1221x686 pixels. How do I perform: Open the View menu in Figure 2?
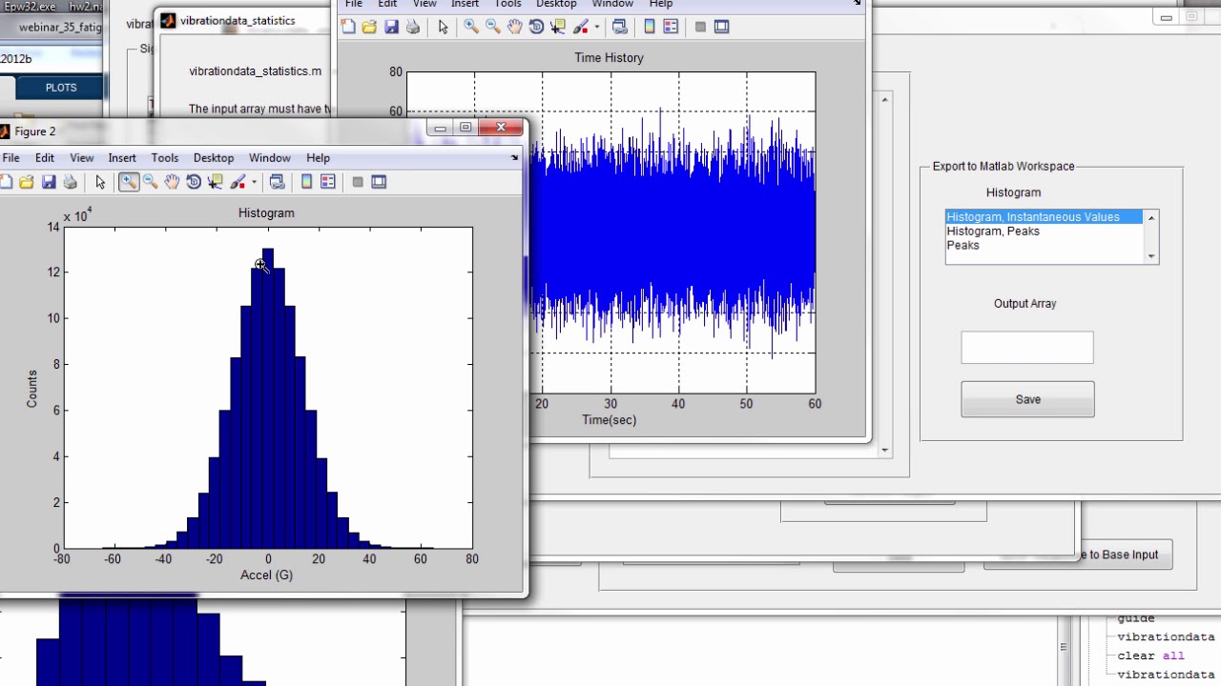[x=82, y=158]
